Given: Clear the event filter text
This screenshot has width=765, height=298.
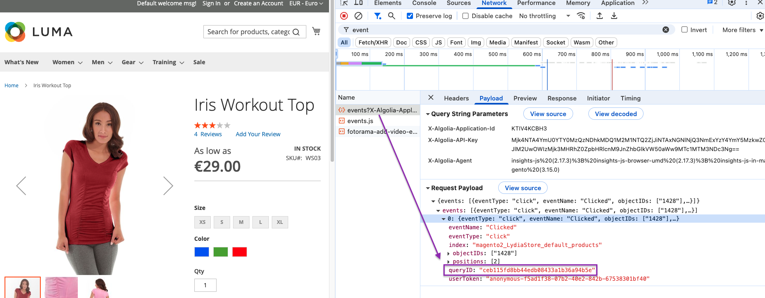Looking at the screenshot, I should pyautogui.click(x=666, y=30).
